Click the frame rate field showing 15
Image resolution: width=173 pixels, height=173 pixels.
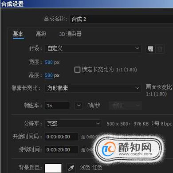click(x=57, y=106)
